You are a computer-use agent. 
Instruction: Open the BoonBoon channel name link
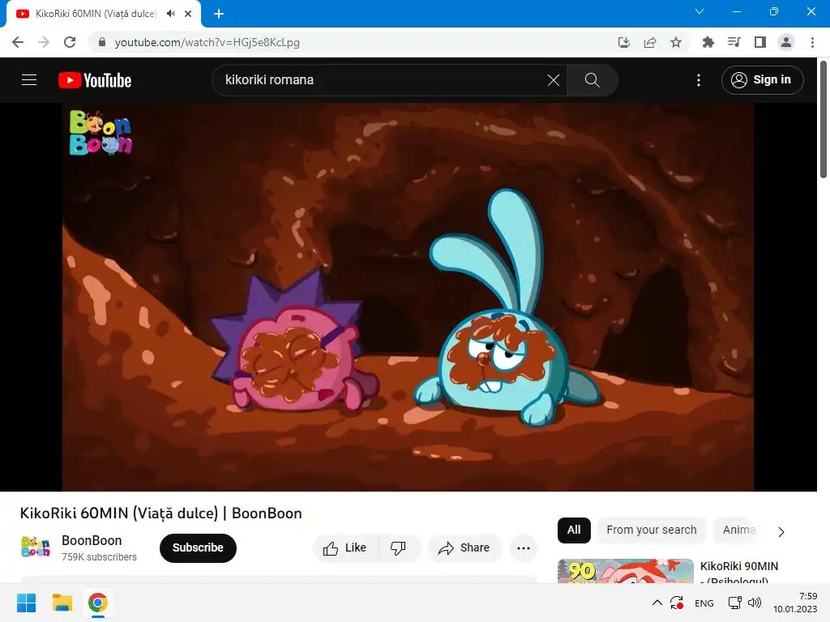point(92,540)
